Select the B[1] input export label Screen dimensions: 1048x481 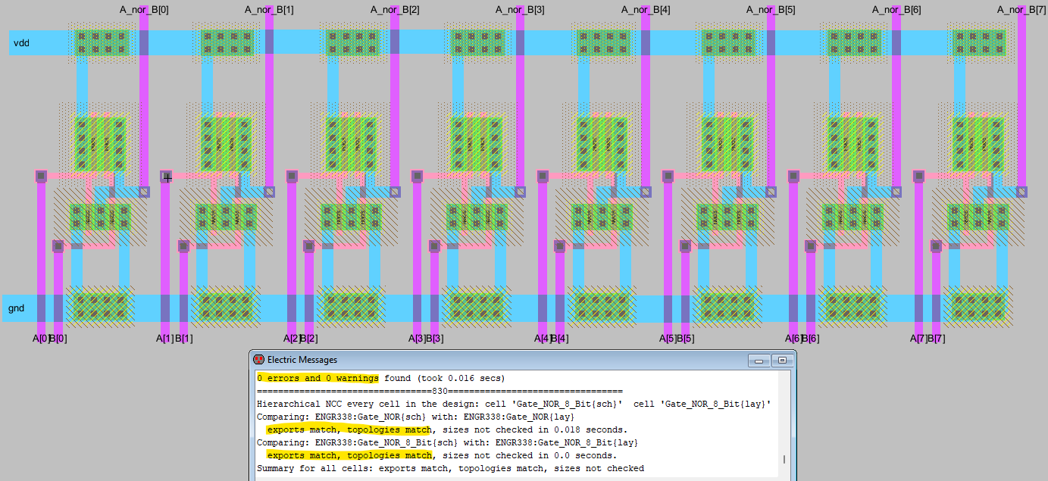[184, 339]
